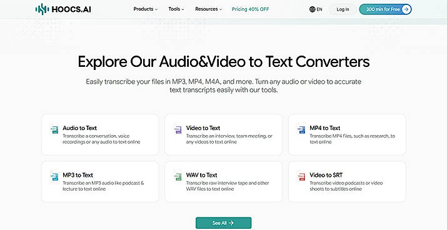
Task: Click 'Transcribe an MP3 audio like podcast' description
Action: (x=104, y=186)
